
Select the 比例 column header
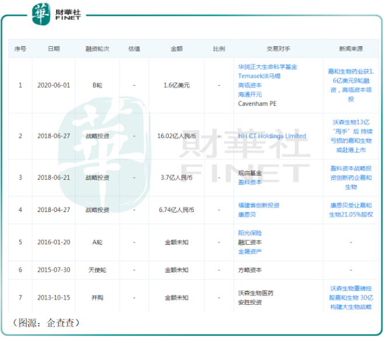219,49
